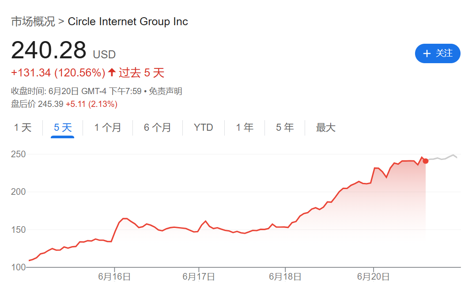Select the YTD time range
This screenshot has height=292, width=472.
[x=203, y=127]
